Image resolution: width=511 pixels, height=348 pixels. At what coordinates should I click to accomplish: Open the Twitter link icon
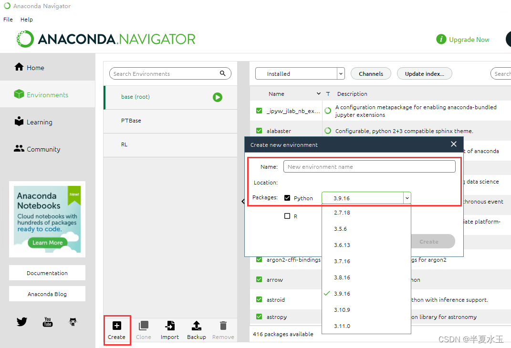[x=22, y=322]
